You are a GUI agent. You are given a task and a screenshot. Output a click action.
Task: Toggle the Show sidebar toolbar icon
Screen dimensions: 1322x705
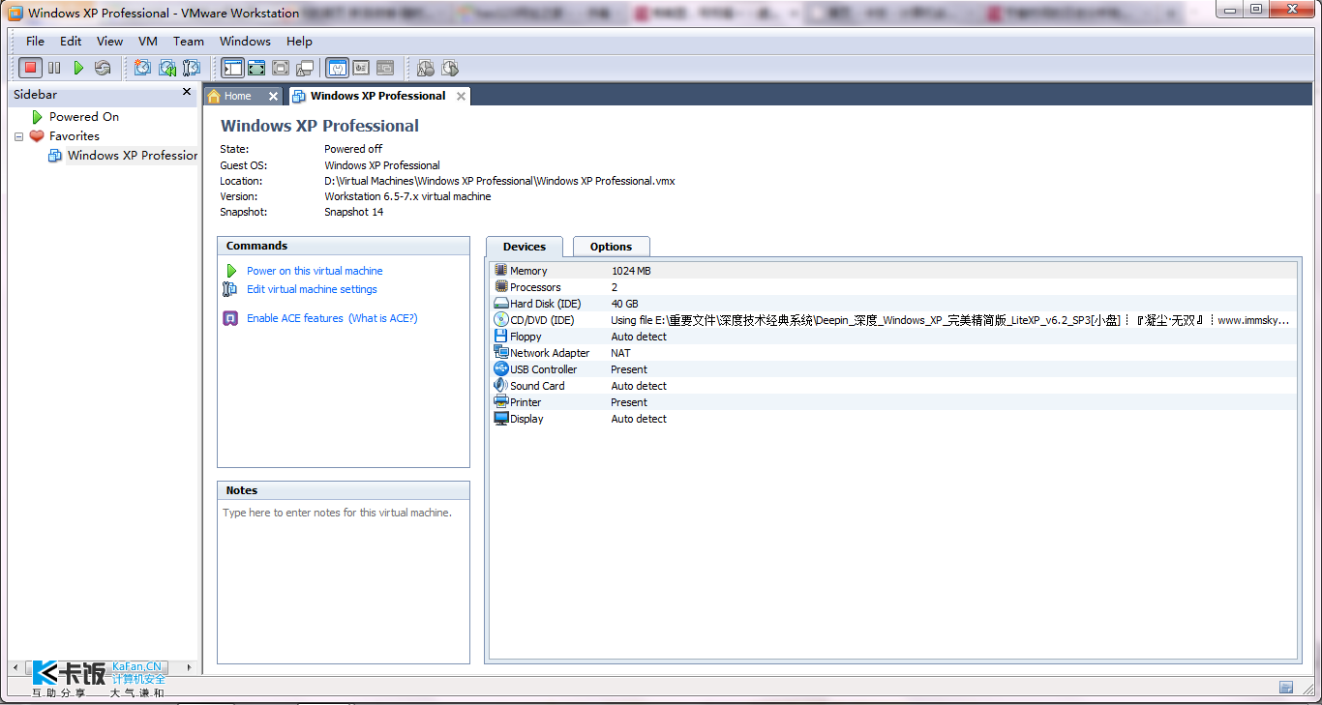click(232, 68)
